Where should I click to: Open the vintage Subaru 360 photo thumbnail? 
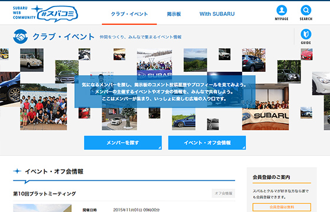coord(32,60)
